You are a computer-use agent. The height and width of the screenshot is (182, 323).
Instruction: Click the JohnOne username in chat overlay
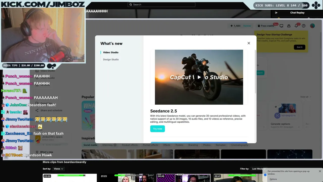(x=19, y=105)
